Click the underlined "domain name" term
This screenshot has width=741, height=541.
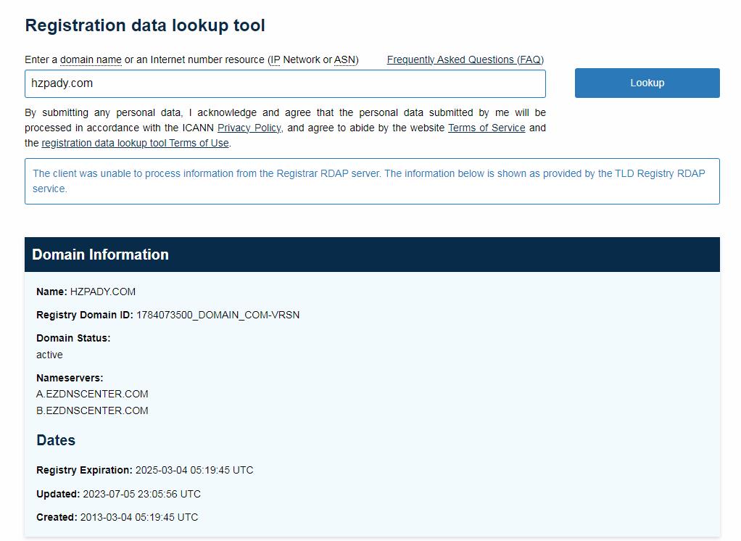pyautogui.click(x=91, y=59)
